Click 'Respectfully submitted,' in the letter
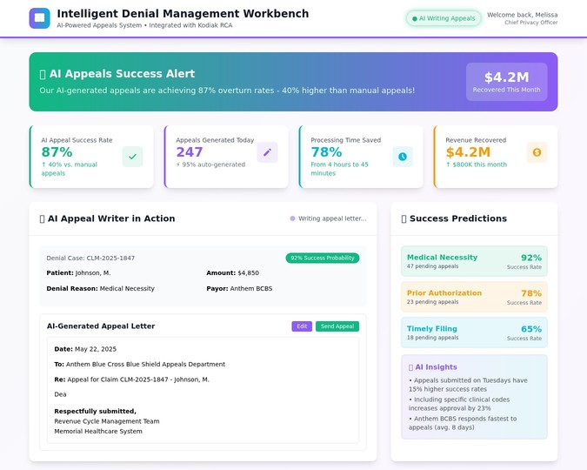The width and height of the screenshot is (587, 470). pyautogui.click(x=95, y=411)
